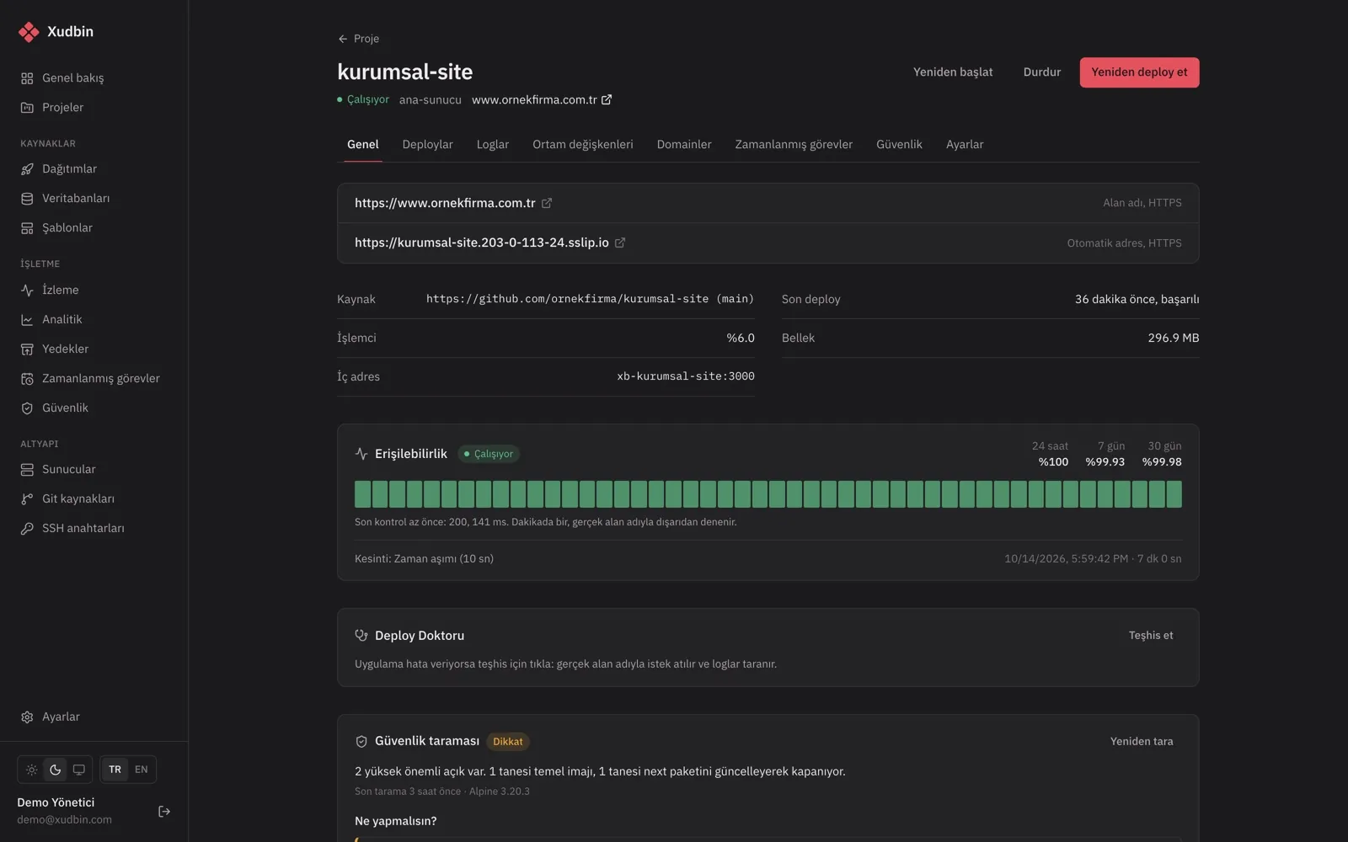Select system theme monitor icon
The height and width of the screenshot is (842, 1348).
click(78, 770)
